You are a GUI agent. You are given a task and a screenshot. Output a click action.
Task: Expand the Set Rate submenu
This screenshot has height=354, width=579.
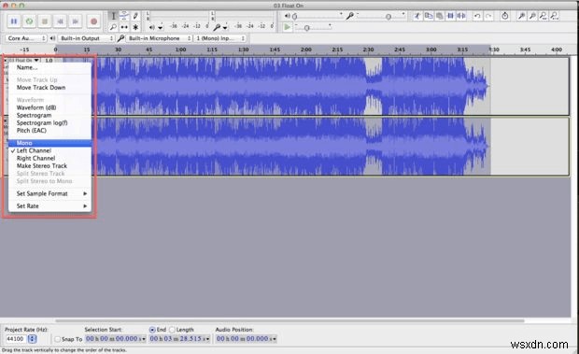tap(49, 206)
